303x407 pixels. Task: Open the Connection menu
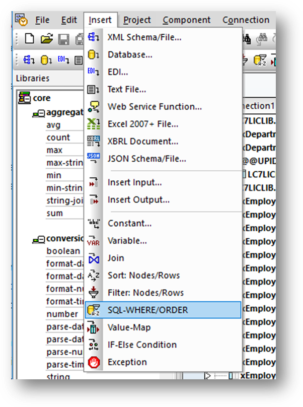pyautogui.click(x=246, y=20)
